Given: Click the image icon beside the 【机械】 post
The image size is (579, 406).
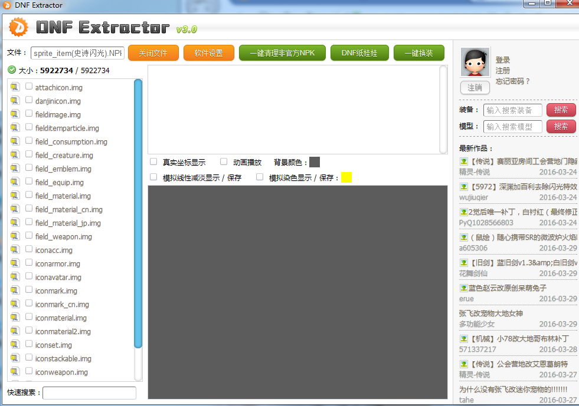Looking at the screenshot, I should 464,339.
